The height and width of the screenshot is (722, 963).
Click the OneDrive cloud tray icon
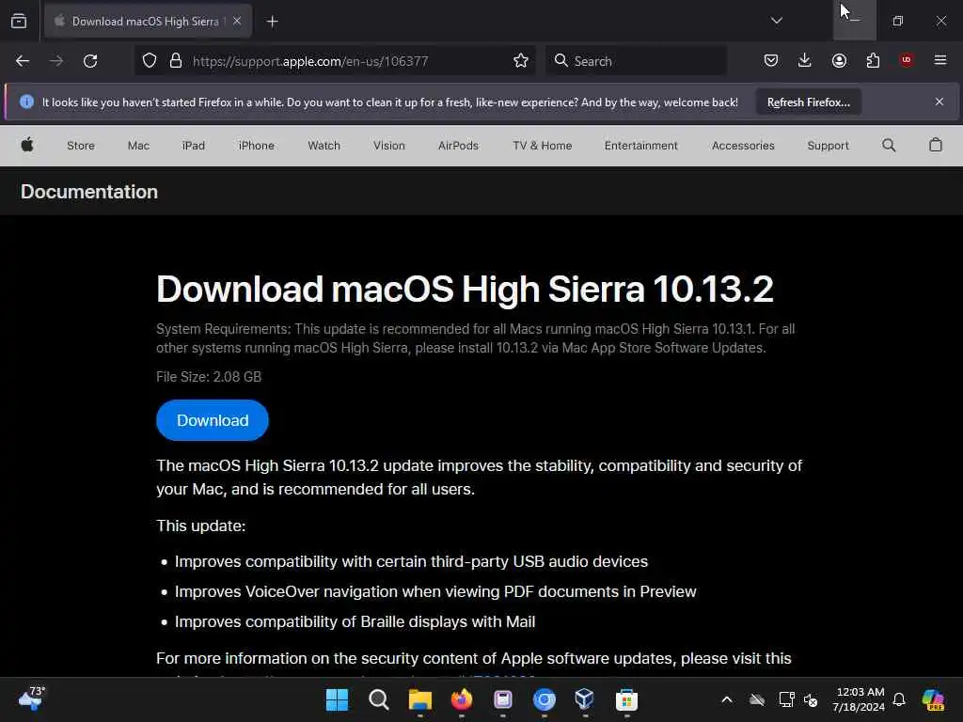coord(757,699)
